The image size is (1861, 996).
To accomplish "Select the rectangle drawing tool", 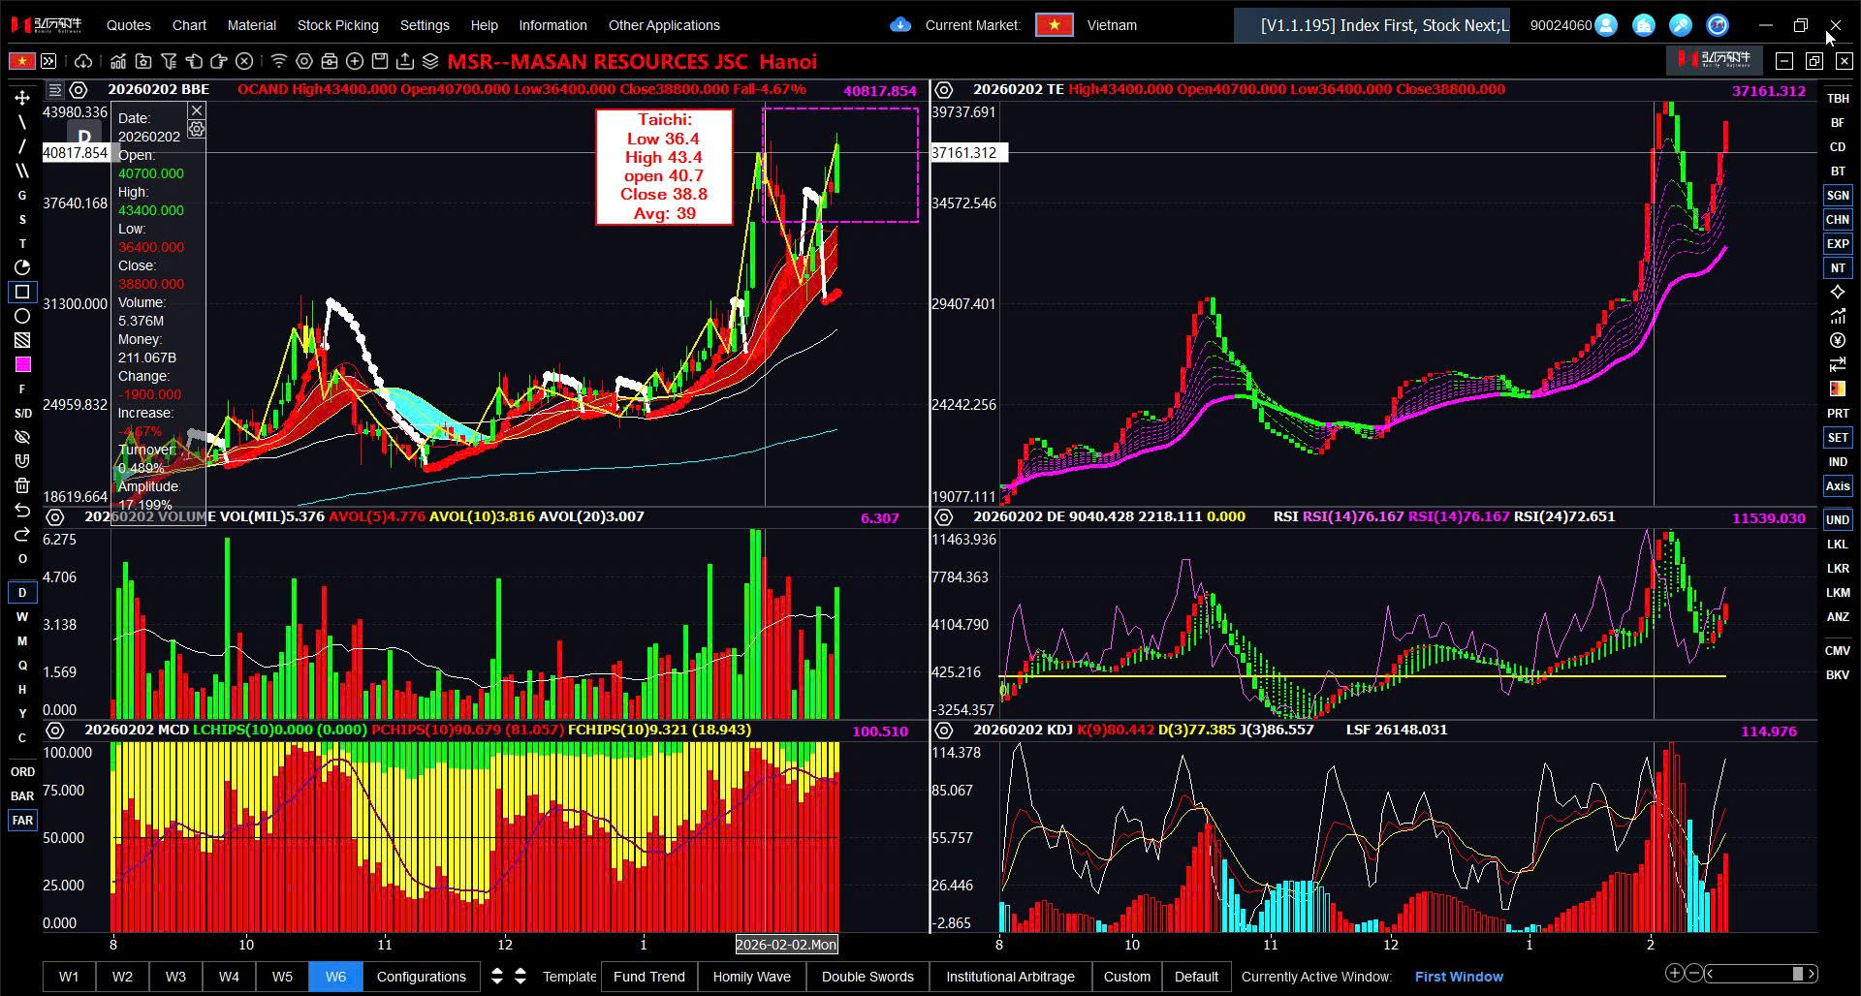I will click(22, 292).
